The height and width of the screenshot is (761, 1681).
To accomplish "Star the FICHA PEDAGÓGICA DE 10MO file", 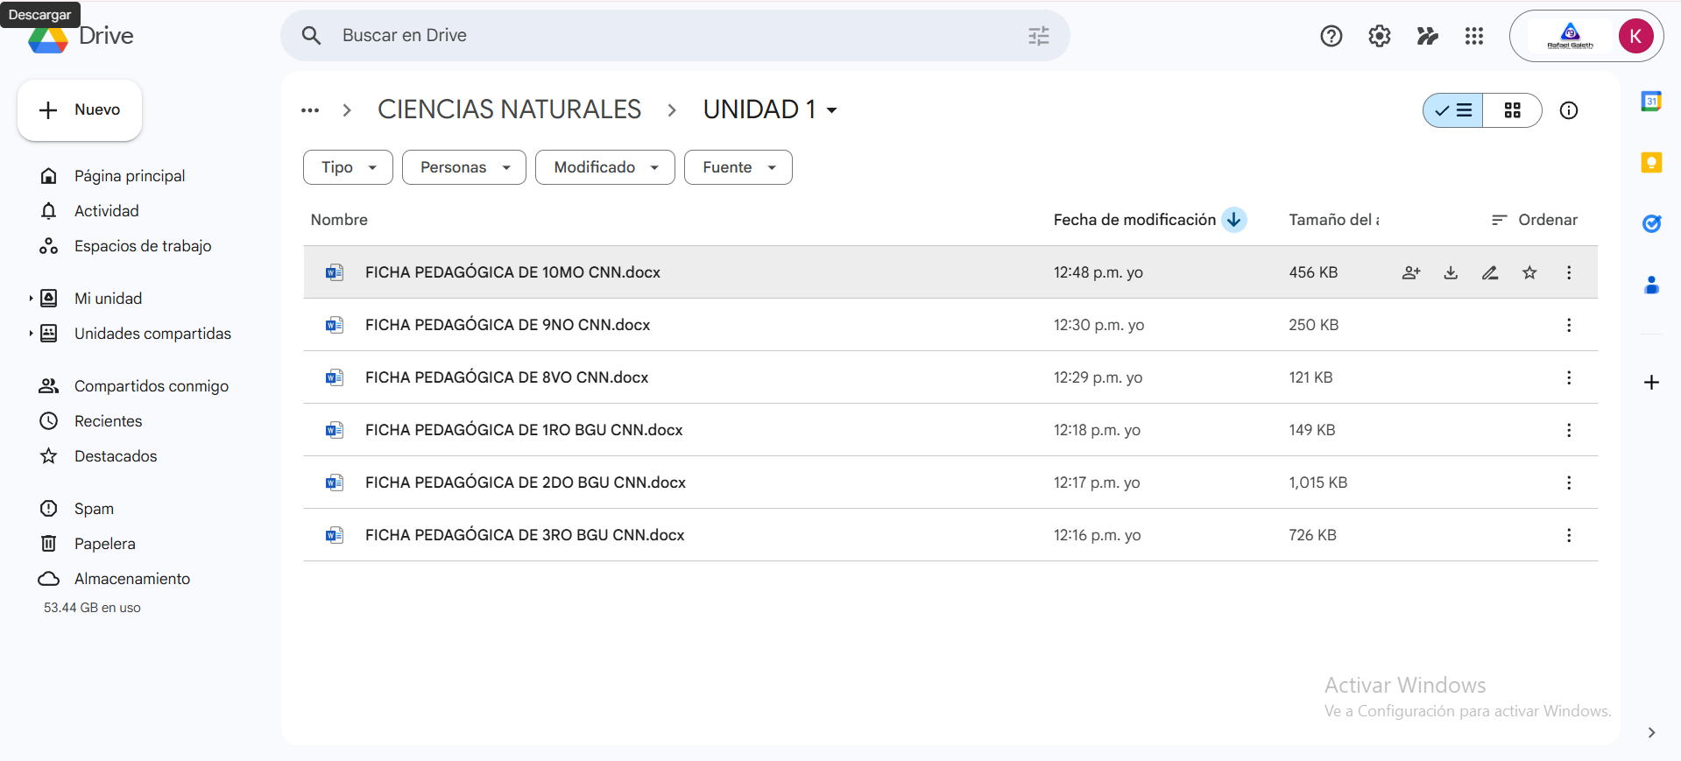I will pos(1529,272).
